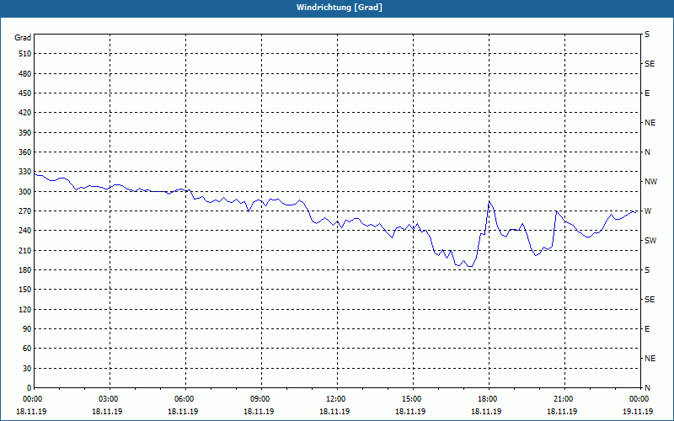Select the NE compass label at 30 level

[x=650, y=359]
